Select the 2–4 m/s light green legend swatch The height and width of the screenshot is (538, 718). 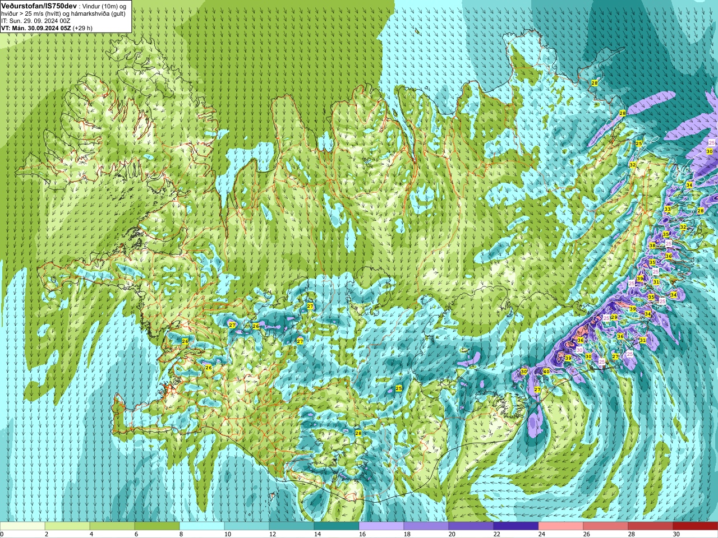tap(67, 526)
